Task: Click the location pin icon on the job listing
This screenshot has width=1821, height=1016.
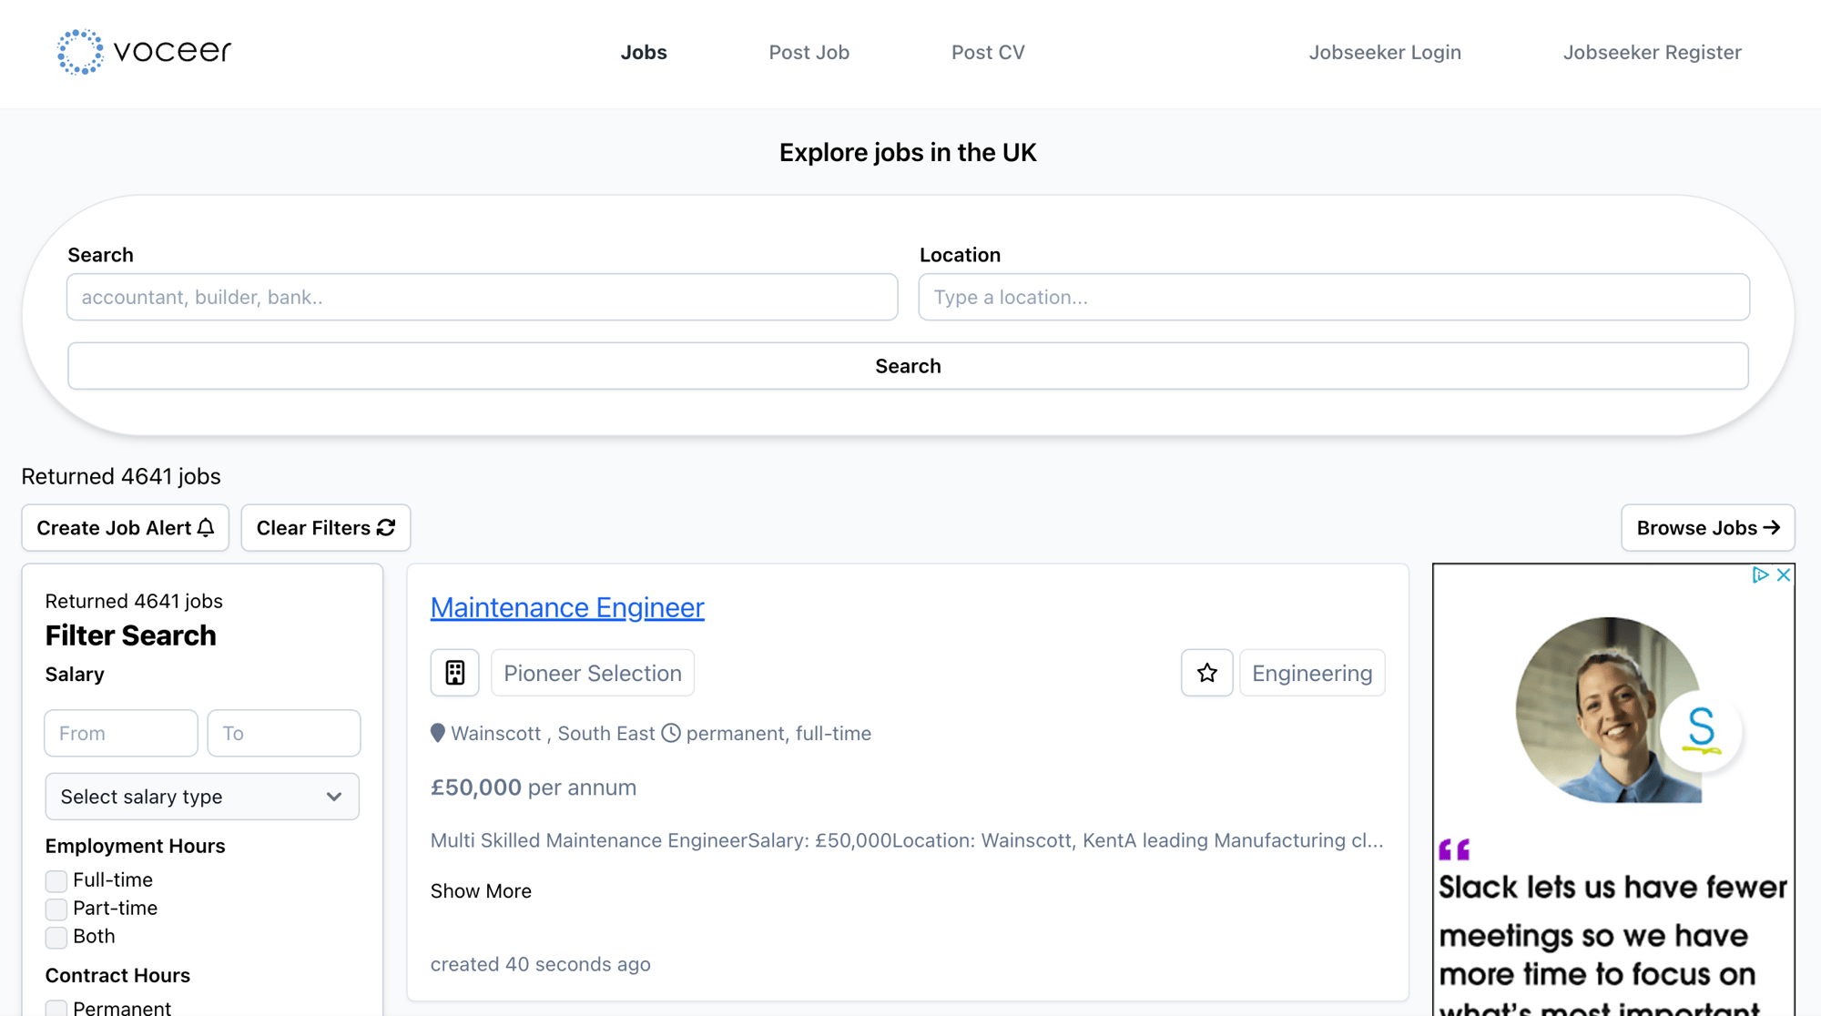Action: tap(438, 733)
